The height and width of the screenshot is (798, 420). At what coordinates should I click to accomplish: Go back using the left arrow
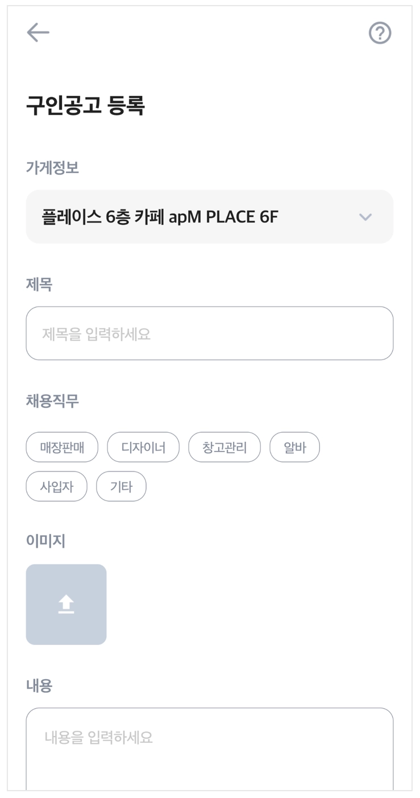(38, 32)
